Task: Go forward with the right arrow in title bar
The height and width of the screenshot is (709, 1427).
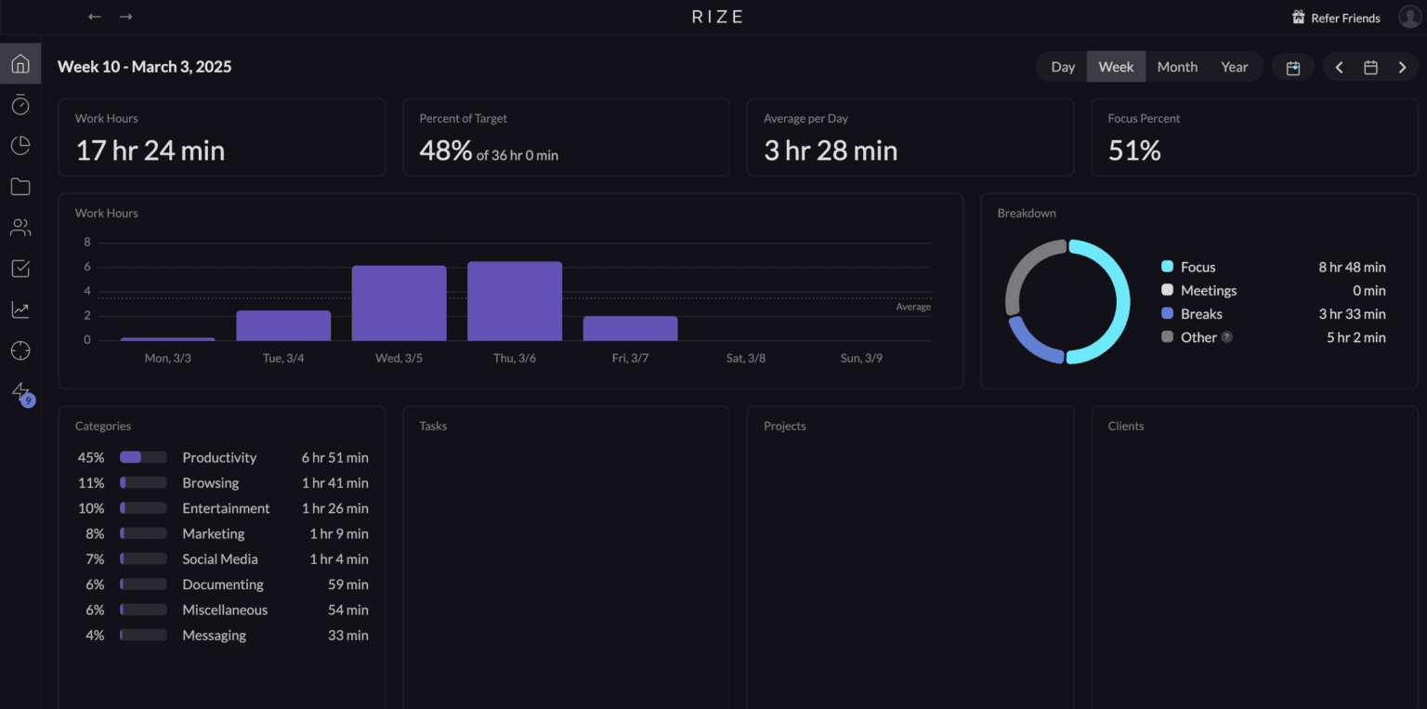Action: click(x=126, y=17)
